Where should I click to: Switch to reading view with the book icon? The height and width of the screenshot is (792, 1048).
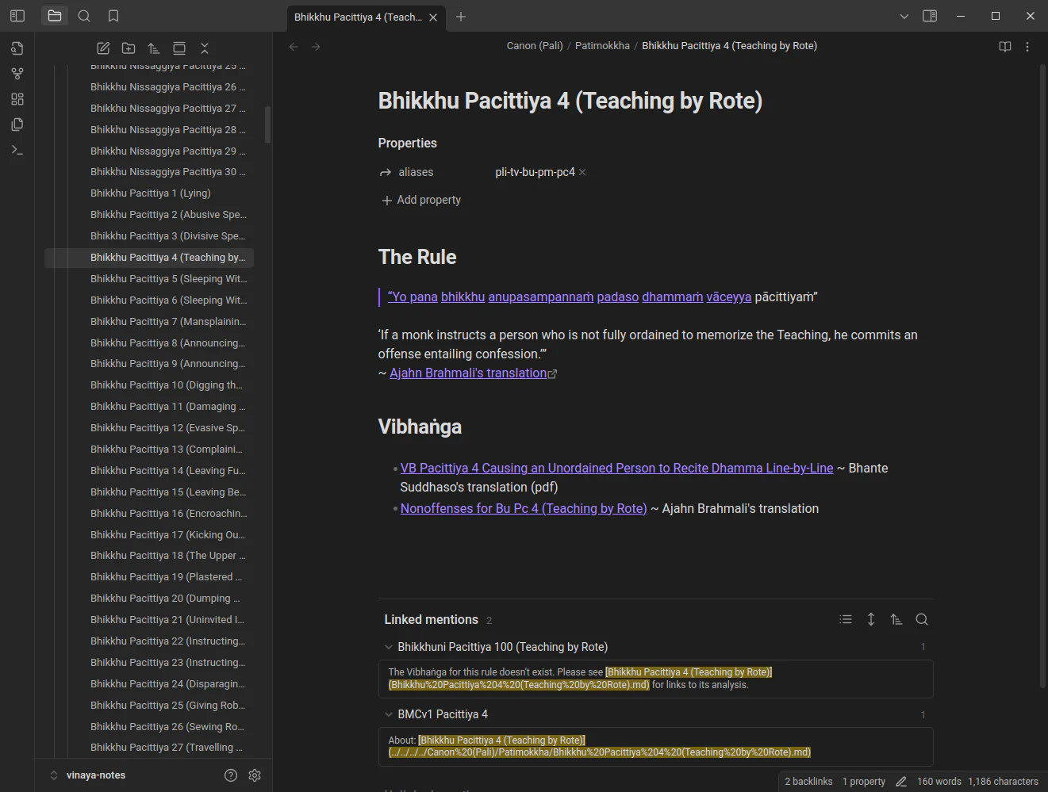(1005, 47)
